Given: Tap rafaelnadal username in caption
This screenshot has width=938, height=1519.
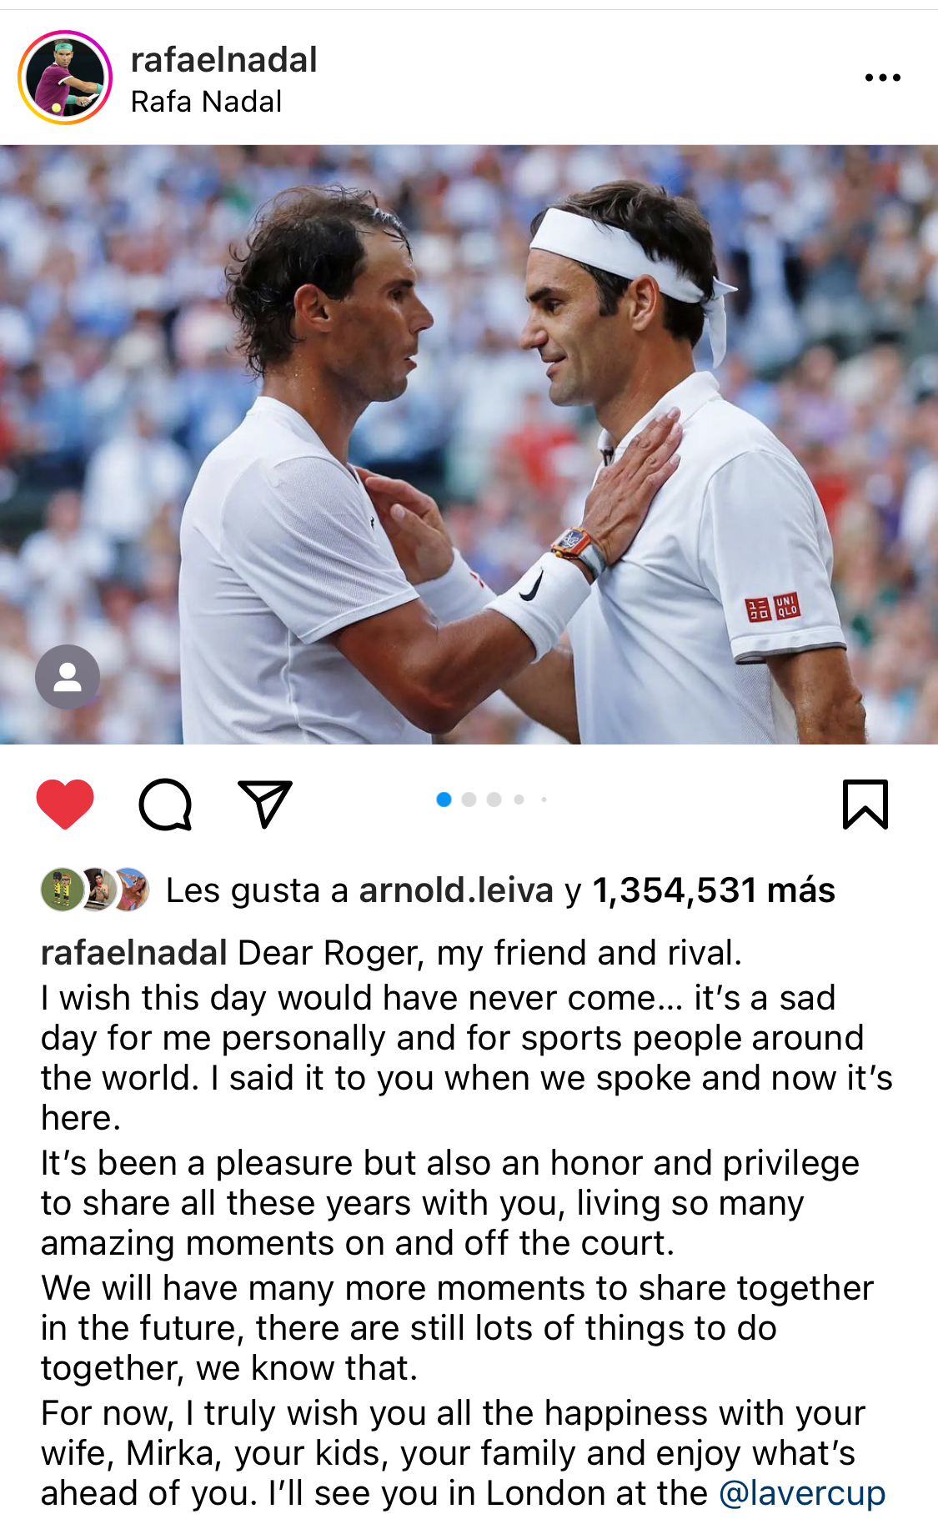Looking at the screenshot, I should [x=134, y=953].
